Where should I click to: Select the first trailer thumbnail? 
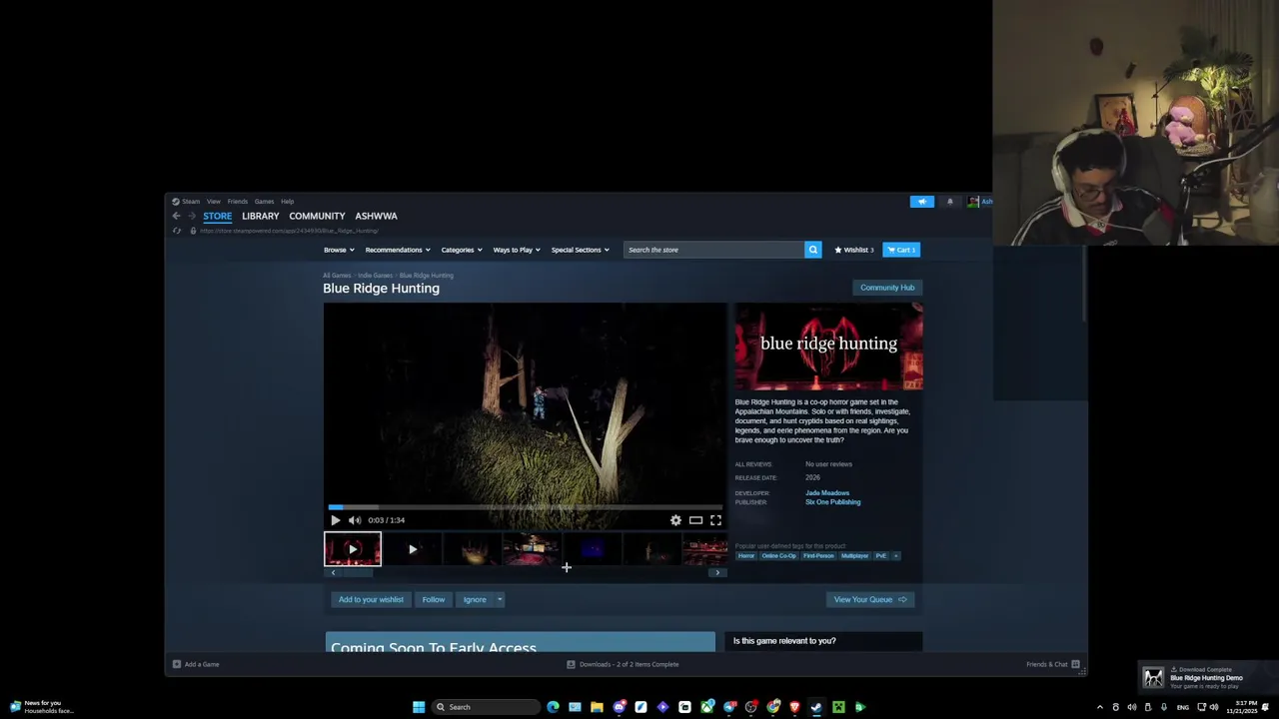[x=353, y=549]
